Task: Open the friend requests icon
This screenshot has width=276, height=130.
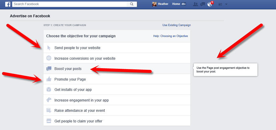Action: pyautogui.click(x=195, y=4)
